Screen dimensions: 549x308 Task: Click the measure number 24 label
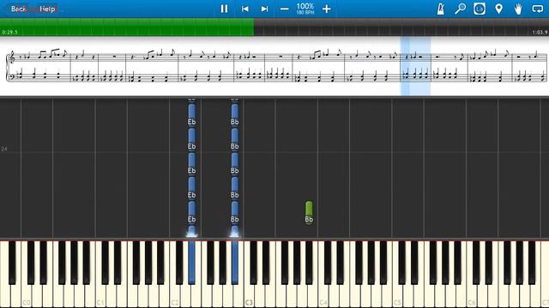click(x=4, y=149)
